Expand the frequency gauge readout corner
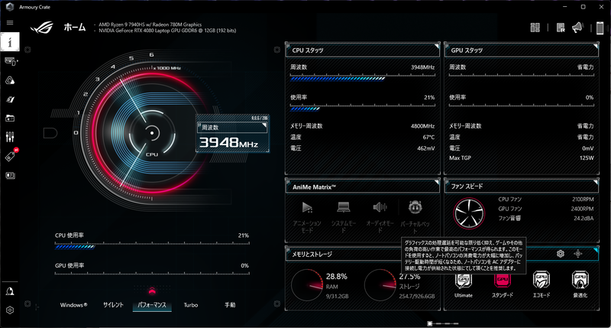This screenshot has width=611, height=328. 264,125
